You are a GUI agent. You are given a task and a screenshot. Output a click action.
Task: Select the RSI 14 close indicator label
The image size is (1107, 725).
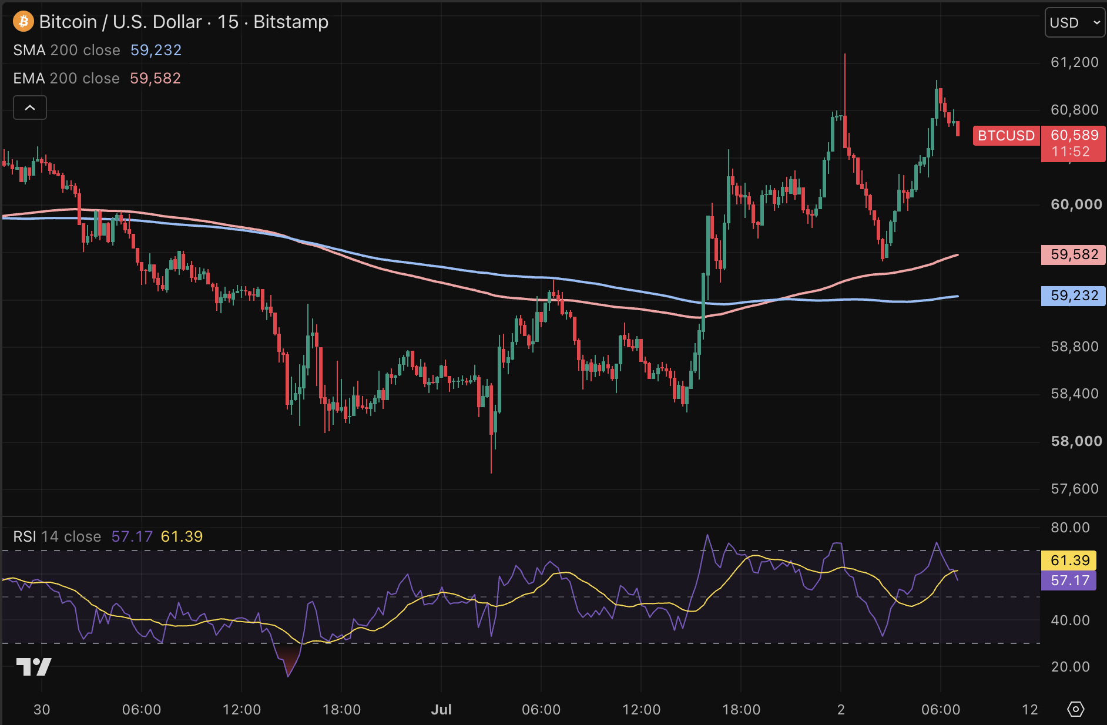click(57, 536)
